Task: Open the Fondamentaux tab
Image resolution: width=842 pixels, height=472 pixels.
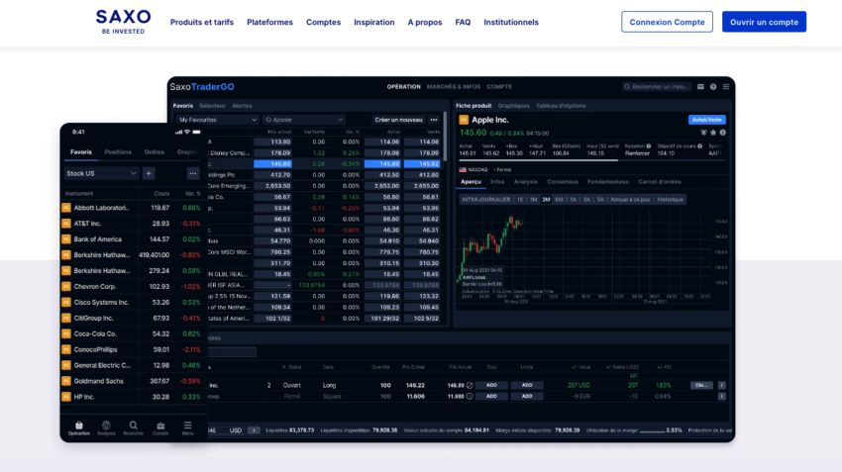Action: [608, 182]
